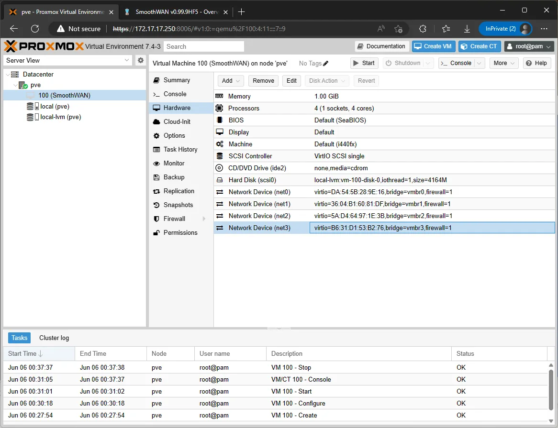Click the Machine row cogs icon
The height and width of the screenshot is (428, 558).
pyautogui.click(x=220, y=144)
